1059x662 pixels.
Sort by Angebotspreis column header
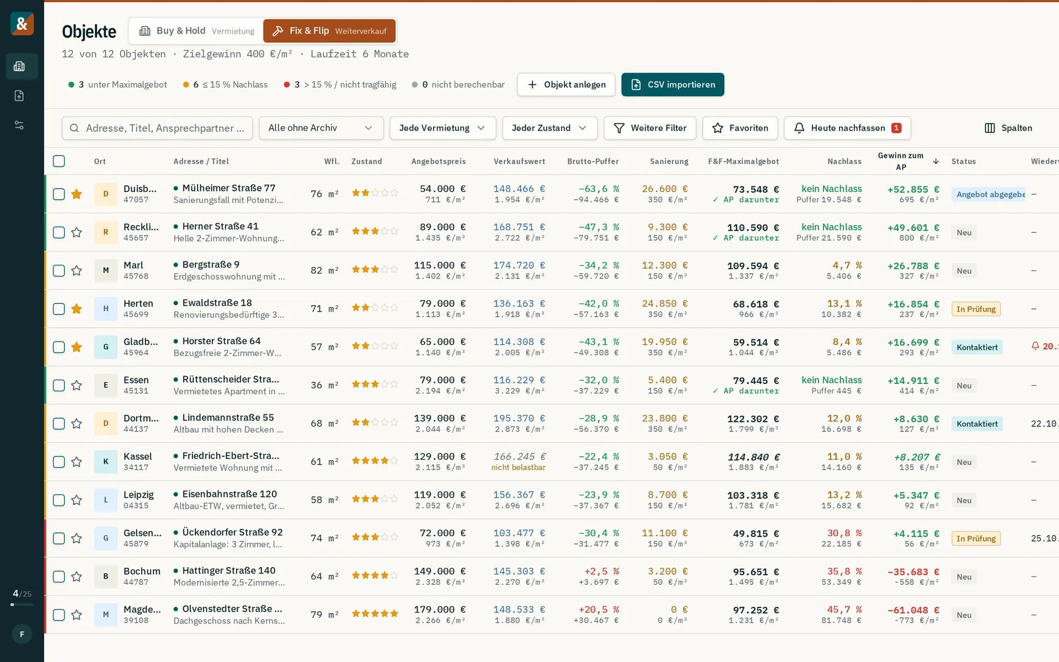(x=438, y=161)
